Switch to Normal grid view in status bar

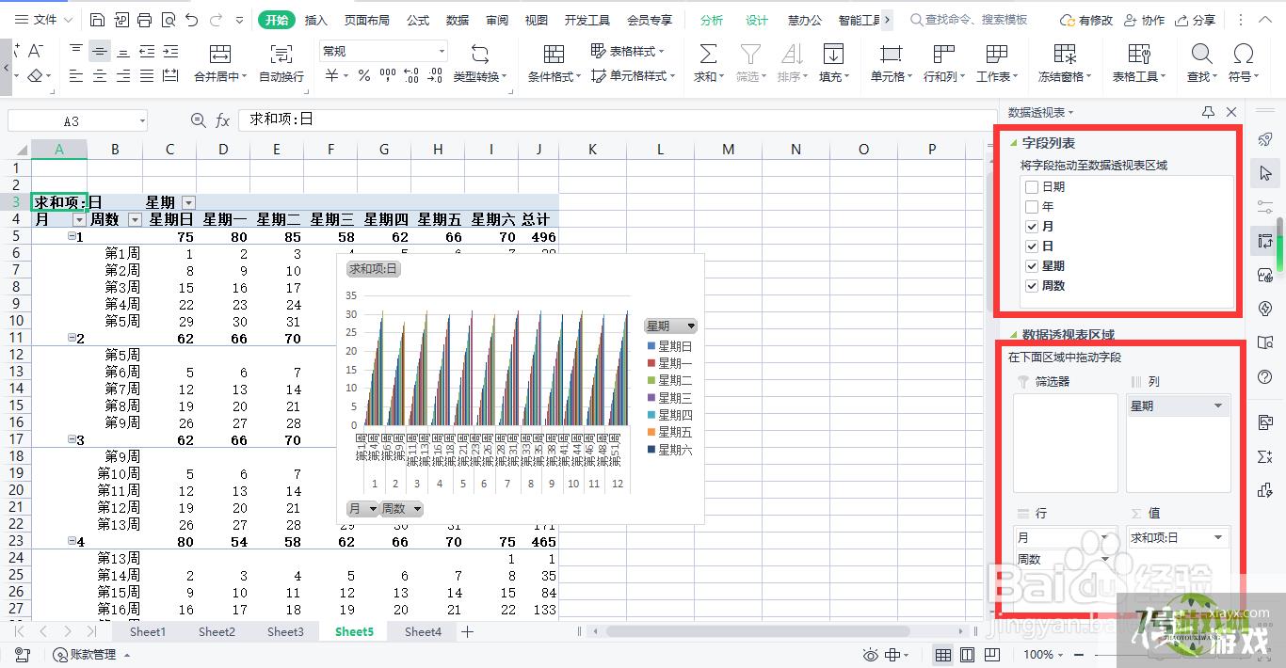pos(943,655)
